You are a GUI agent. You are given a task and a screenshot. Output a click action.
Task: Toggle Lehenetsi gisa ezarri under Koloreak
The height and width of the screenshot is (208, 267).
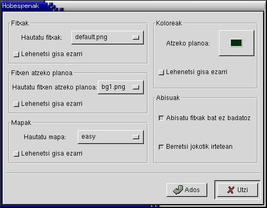click(161, 72)
